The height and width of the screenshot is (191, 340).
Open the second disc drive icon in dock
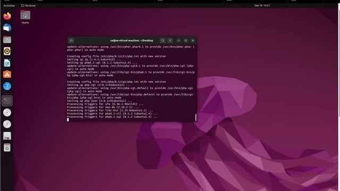7,124
